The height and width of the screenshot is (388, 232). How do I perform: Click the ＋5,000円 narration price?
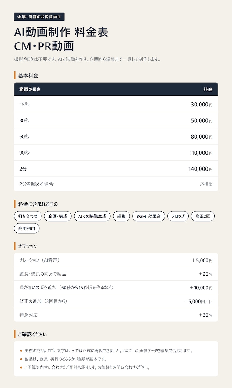[202, 260]
